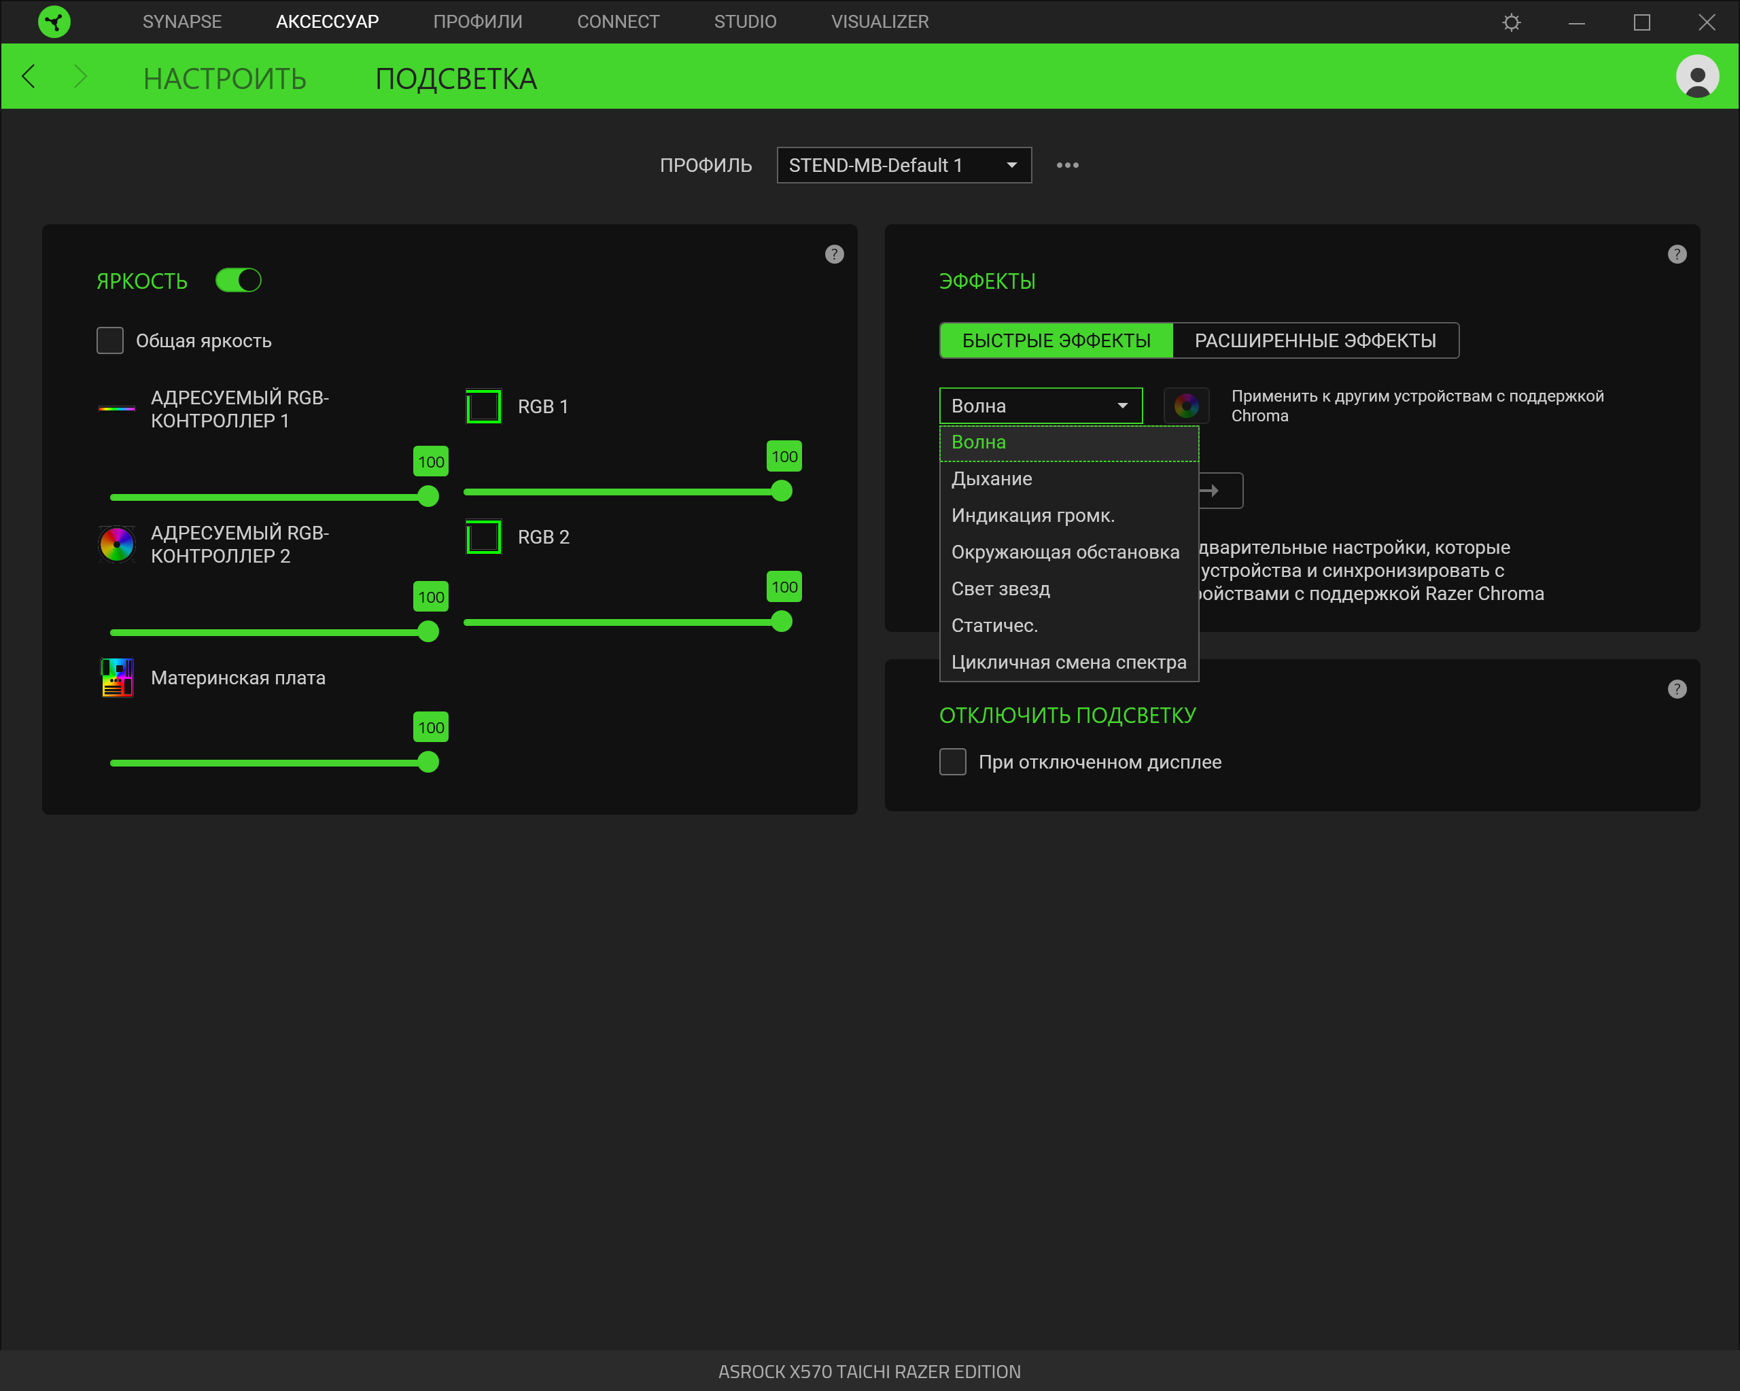Click the user account avatar
Viewport: 1740px width, 1391px height.
click(x=1696, y=77)
